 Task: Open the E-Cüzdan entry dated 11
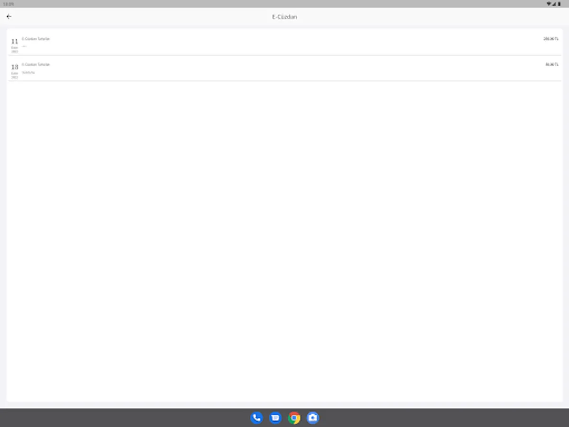point(284,43)
